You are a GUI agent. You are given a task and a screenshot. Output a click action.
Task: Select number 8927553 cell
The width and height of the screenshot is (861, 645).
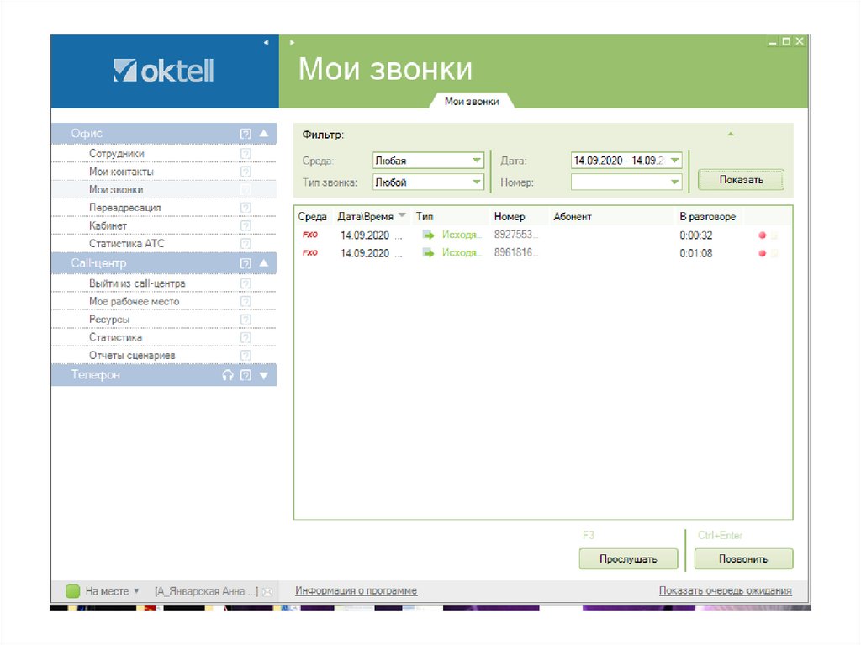(515, 235)
